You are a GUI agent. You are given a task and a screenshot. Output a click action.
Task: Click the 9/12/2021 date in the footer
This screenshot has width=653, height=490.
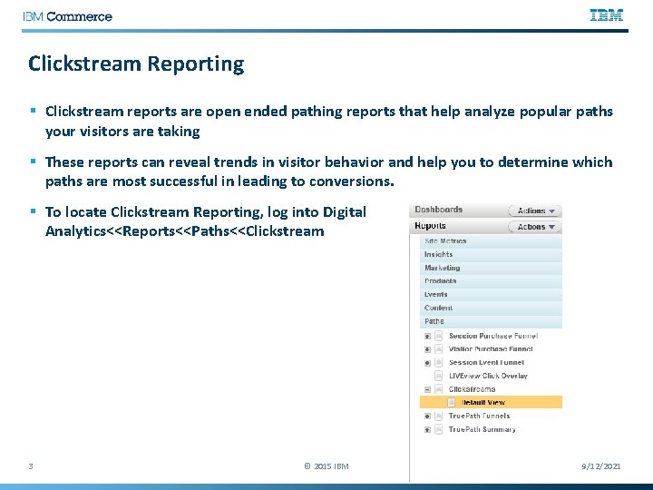601,466
